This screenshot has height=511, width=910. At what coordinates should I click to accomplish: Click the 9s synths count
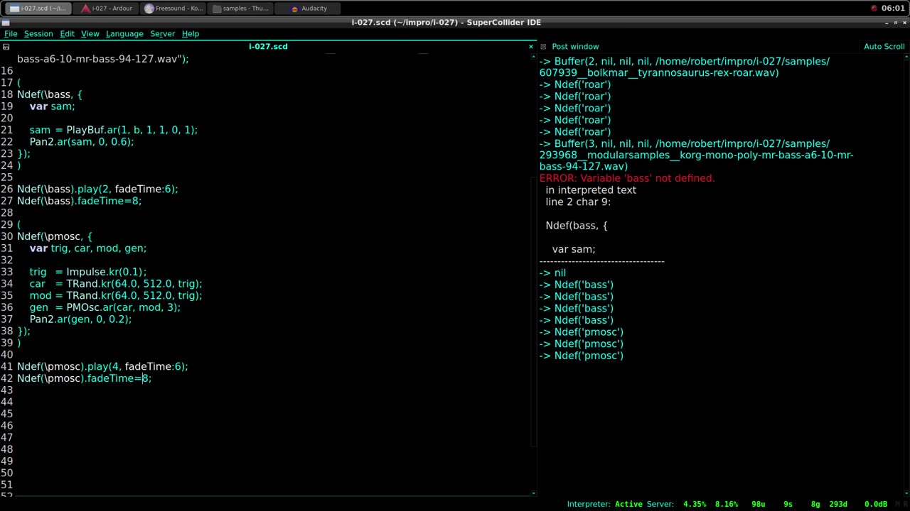pyautogui.click(x=788, y=504)
